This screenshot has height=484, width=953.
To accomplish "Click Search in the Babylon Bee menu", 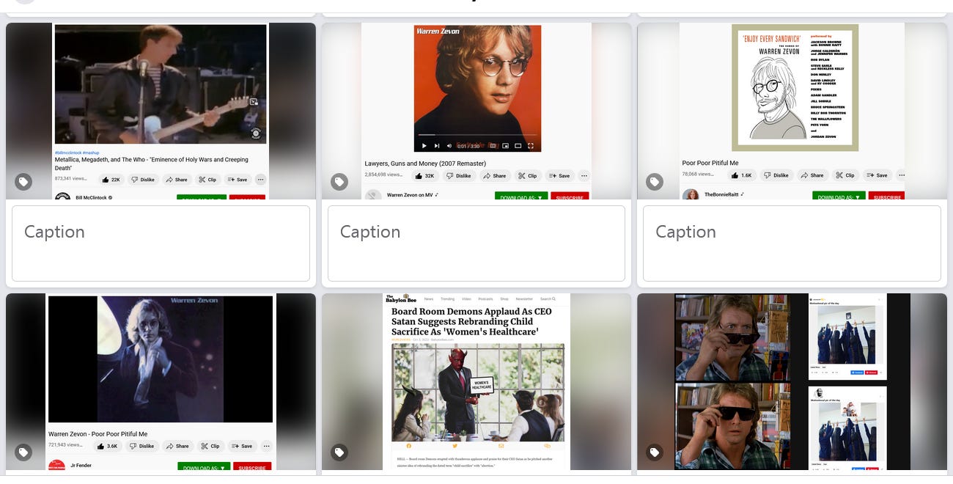I will (x=548, y=299).
